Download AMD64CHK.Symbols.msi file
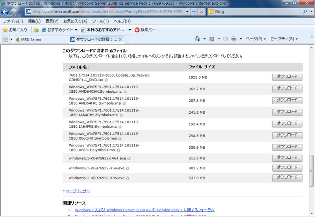The image size is (315, 217). (x=287, y=88)
